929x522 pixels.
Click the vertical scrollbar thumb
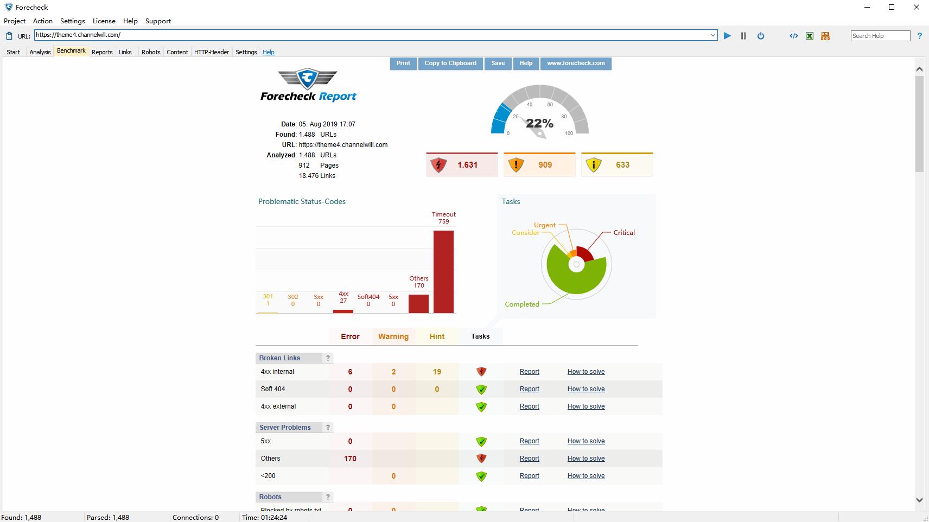coord(919,124)
